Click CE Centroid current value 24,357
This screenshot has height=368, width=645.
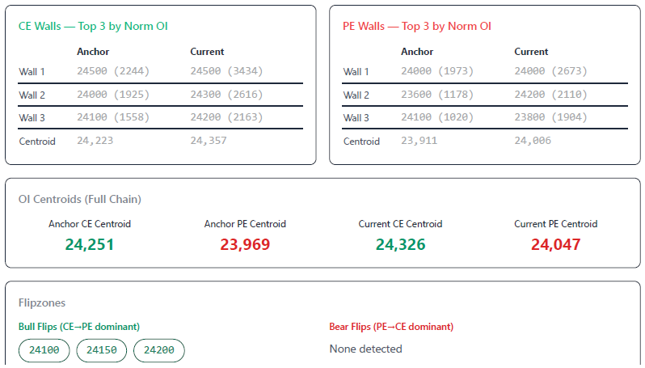(209, 141)
